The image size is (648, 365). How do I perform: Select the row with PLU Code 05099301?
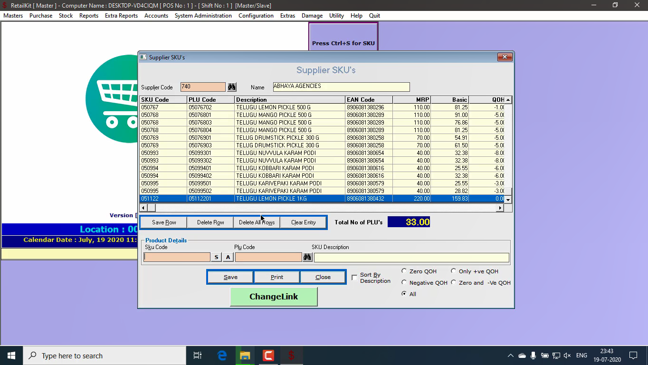pos(322,153)
